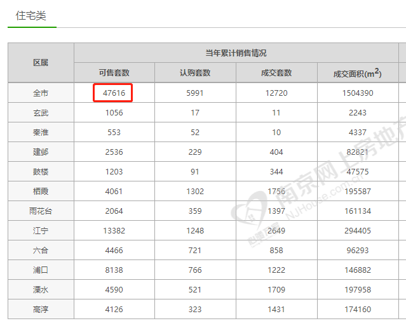
Task: Click 秦淮 认购套数 value 52
Action: (x=195, y=133)
